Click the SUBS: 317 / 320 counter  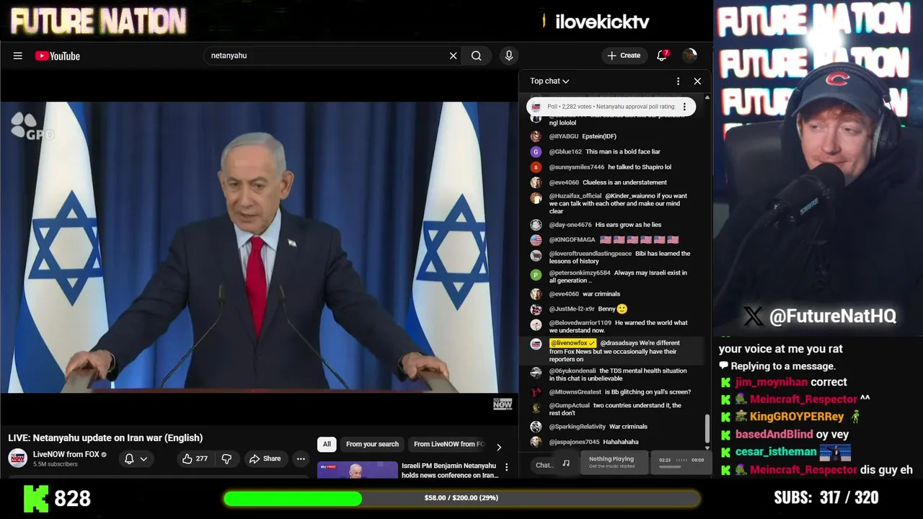[x=826, y=497]
